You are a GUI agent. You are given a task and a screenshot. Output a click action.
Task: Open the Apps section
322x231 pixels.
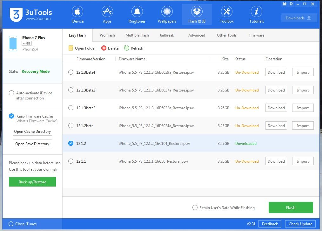tap(107, 15)
